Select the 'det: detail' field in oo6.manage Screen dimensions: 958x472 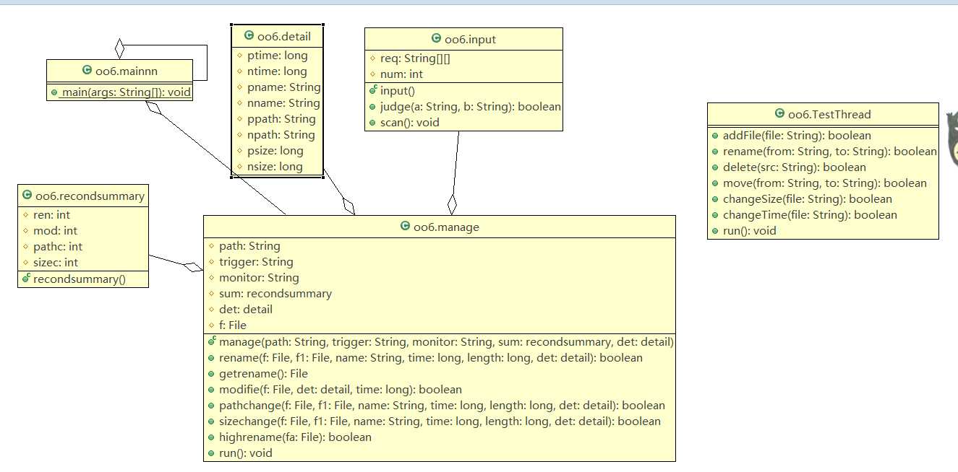pyautogui.click(x=246, y=310)
